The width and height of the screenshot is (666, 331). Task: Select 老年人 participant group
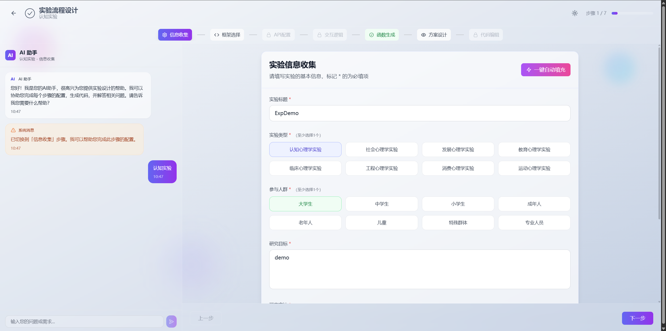click(305, 222)
